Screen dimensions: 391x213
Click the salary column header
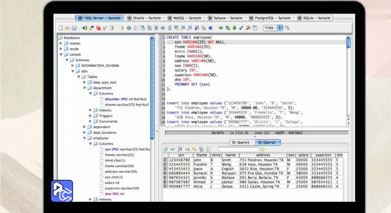303,155
